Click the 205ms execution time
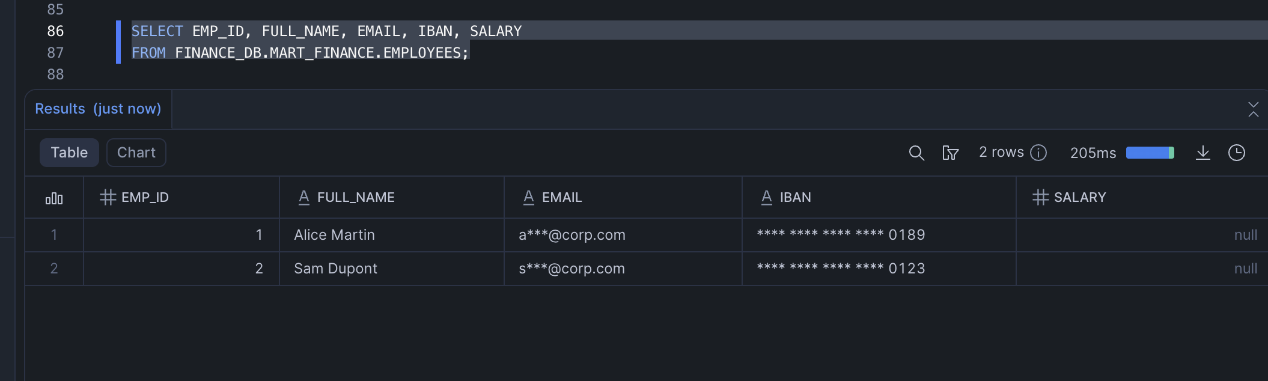Viewport: 1268px width, 381px height. pos(1093,153)
